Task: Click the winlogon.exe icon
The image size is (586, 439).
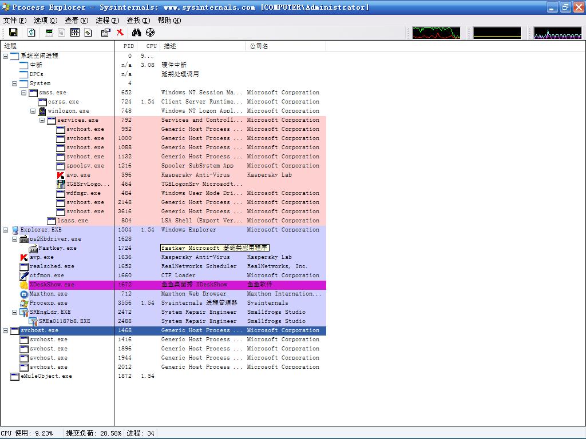Action: (42, 111)
